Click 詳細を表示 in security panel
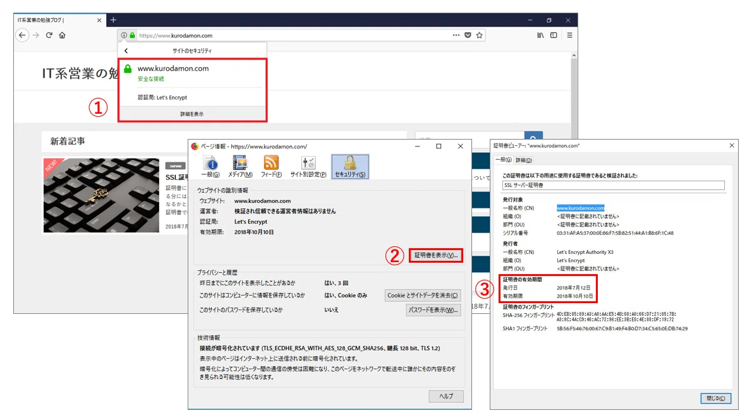 (192, 114)
